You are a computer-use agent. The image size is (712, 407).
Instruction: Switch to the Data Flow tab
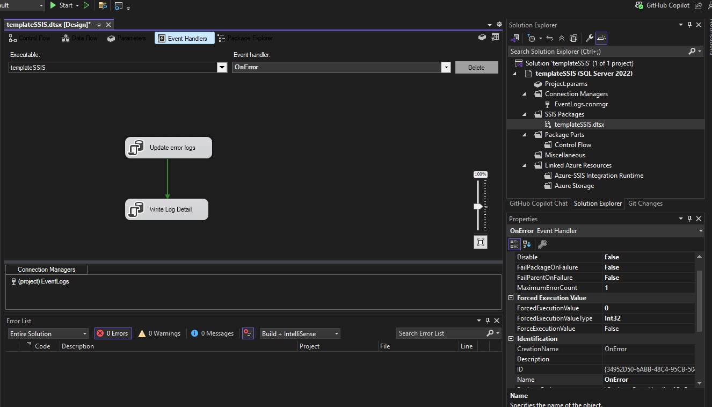79,38
